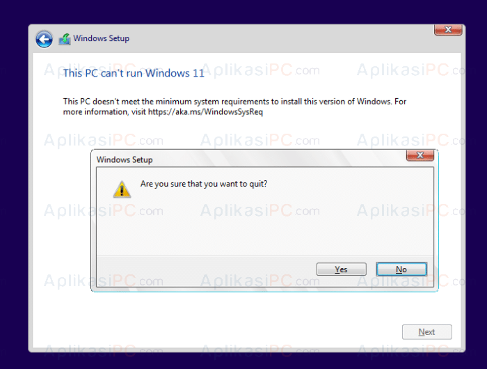The image size is (487, 369).
Task: Go back using the blue arrow button
Action: (x=44, y=39)
